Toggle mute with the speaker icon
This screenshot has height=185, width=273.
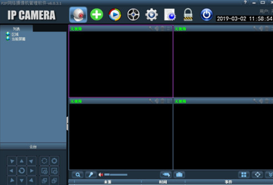click(x=101, y=175)
